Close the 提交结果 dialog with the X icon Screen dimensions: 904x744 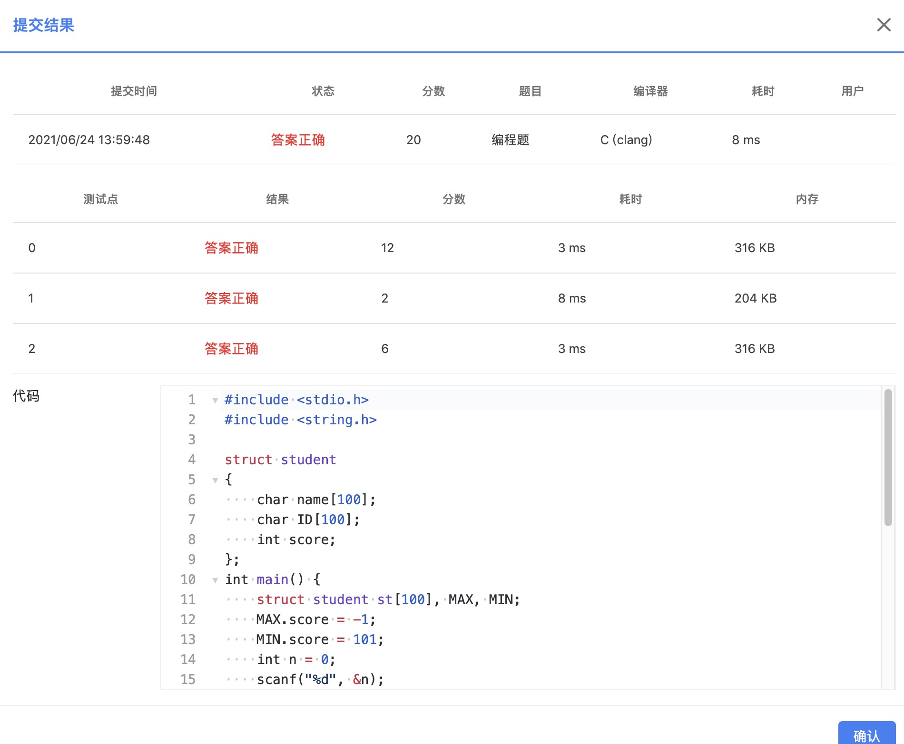(x=884, y=25)
